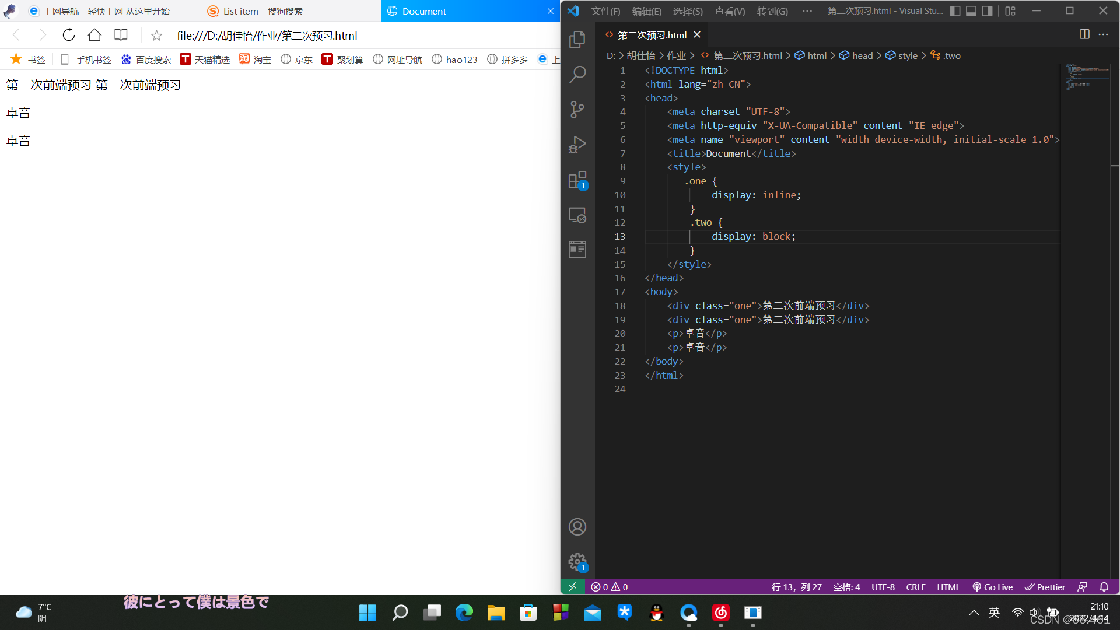Open the Remote Explorer view
The width and height of the screenshot is (1120, 630).
[x=577, y=215]
